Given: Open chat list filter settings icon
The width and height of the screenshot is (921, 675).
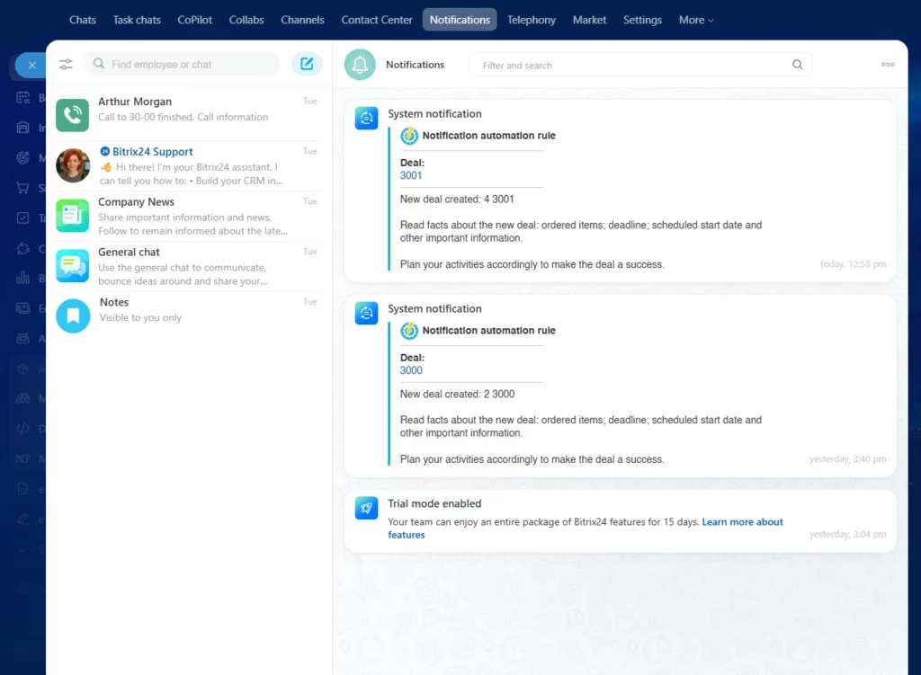Looking at the screenshot, I should pos(66,65).
